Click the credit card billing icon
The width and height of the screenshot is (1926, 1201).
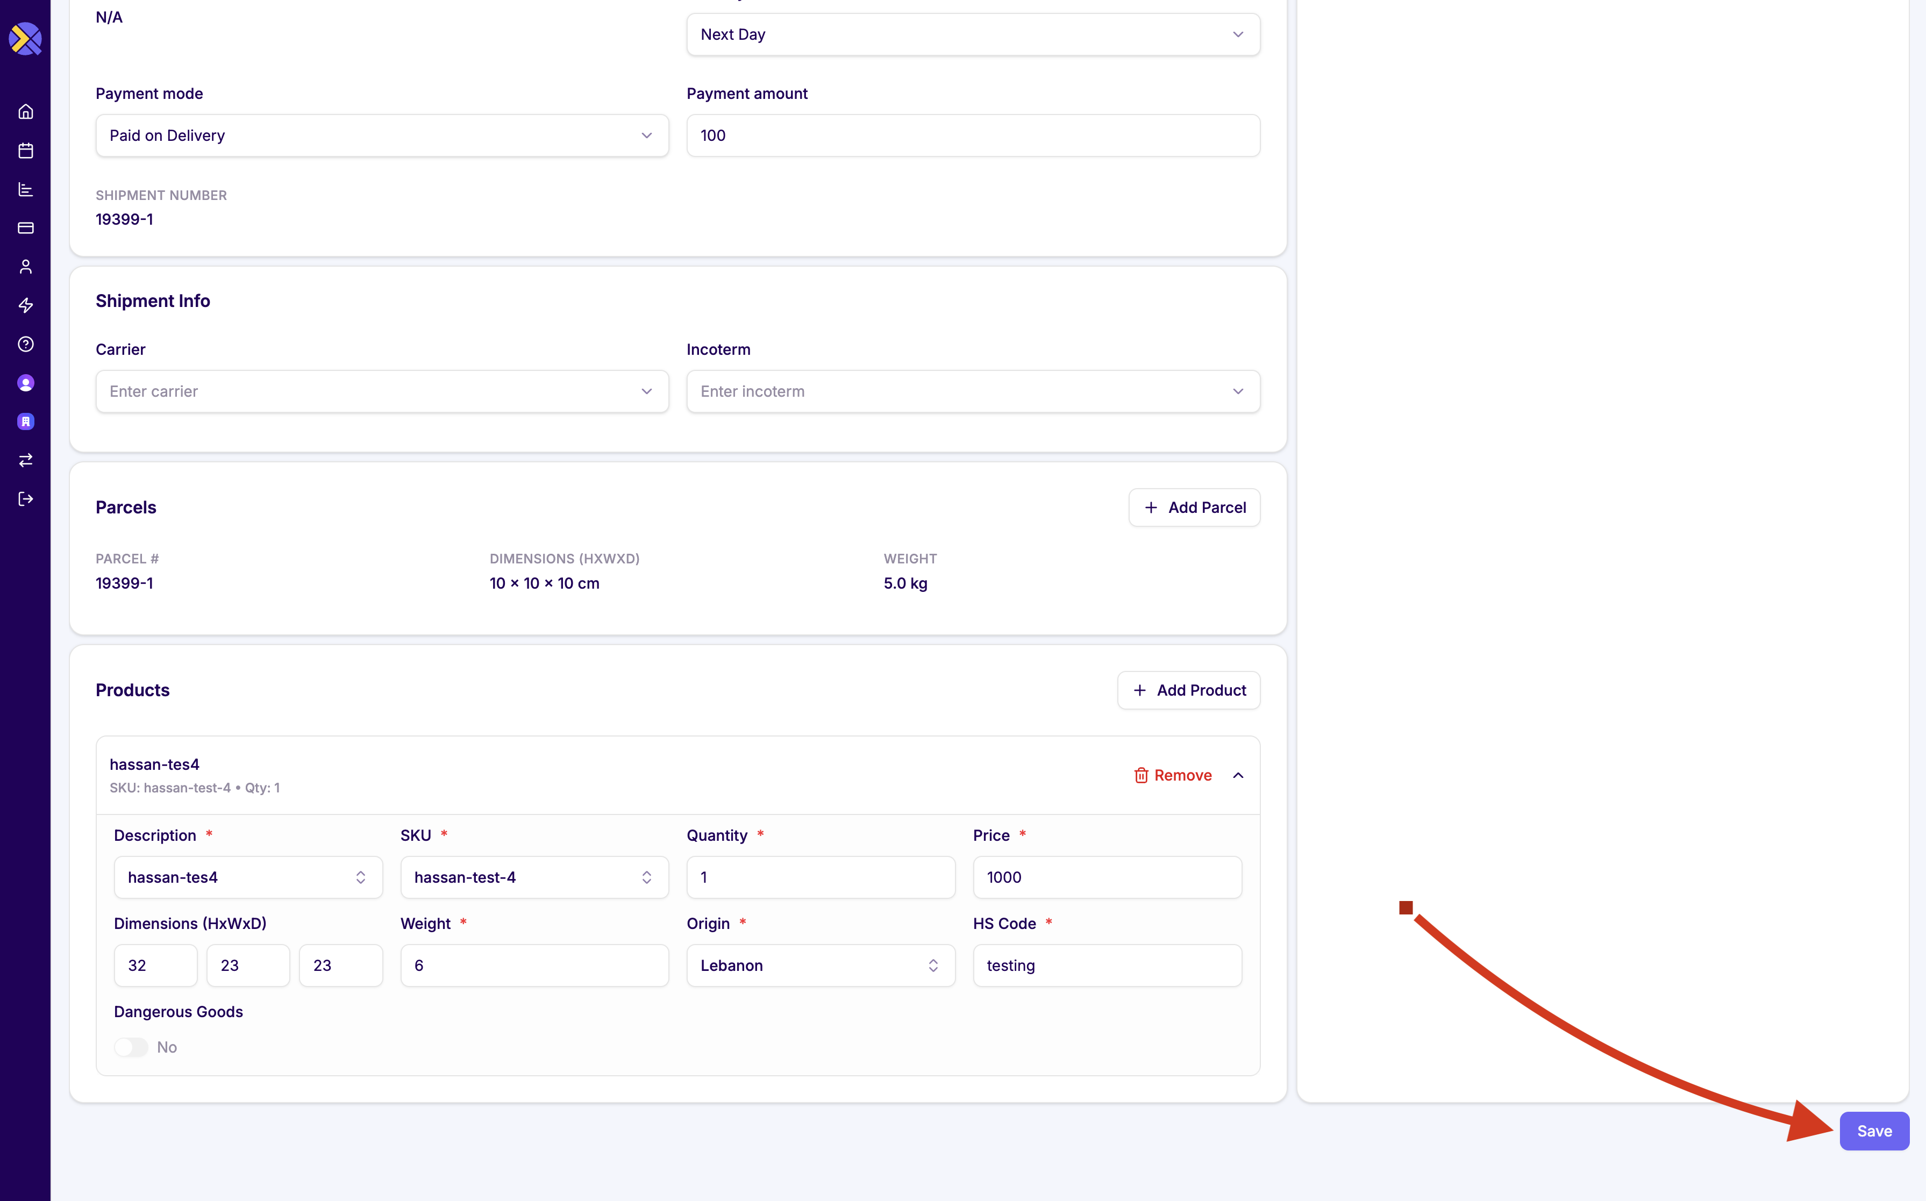(x=25, y=228)
